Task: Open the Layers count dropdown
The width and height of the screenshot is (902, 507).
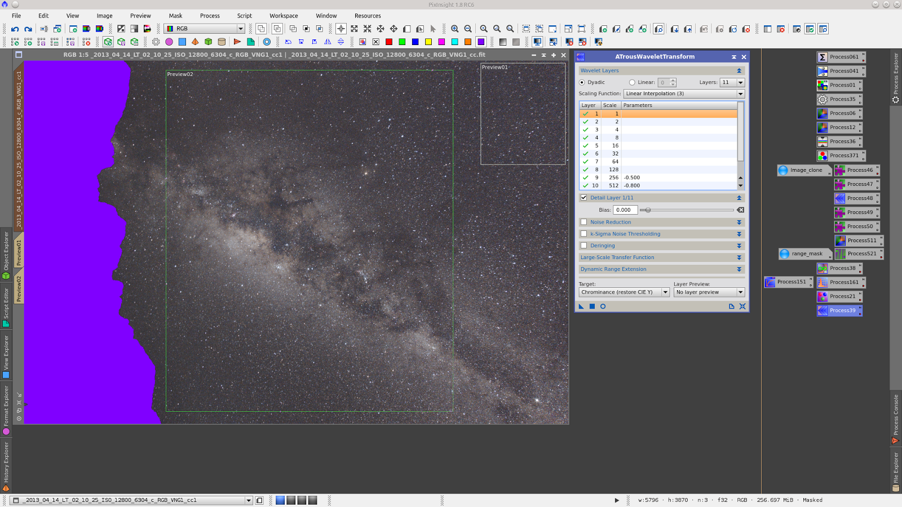Action: (732, 82)
